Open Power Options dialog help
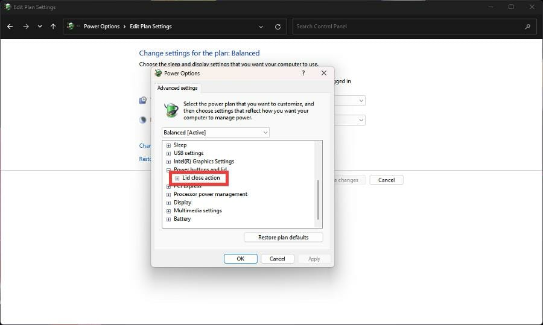 click(303, 73)
